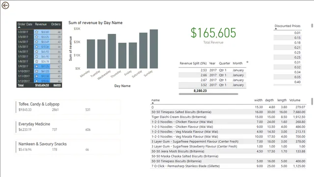
Task: Click the Discounted Prices table vertical scrollbar
Action: (312, 26)
